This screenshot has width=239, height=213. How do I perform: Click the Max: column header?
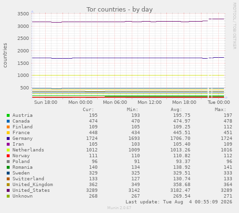tap(220, 110)
